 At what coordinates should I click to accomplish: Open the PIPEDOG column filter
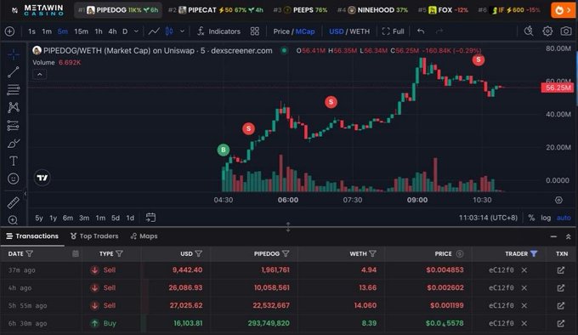[286, 253]
